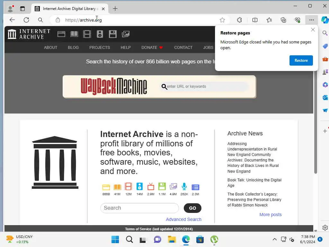The height and width of the screenshot is (247, 329).
Task: Open the Audio speaker icon in header
Action: [x=100, y=34]
